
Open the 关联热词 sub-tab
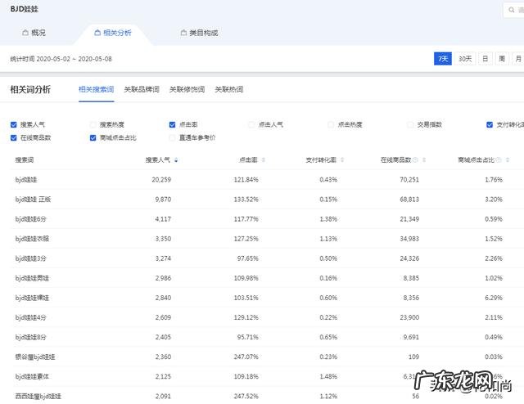tap(229, 89)
